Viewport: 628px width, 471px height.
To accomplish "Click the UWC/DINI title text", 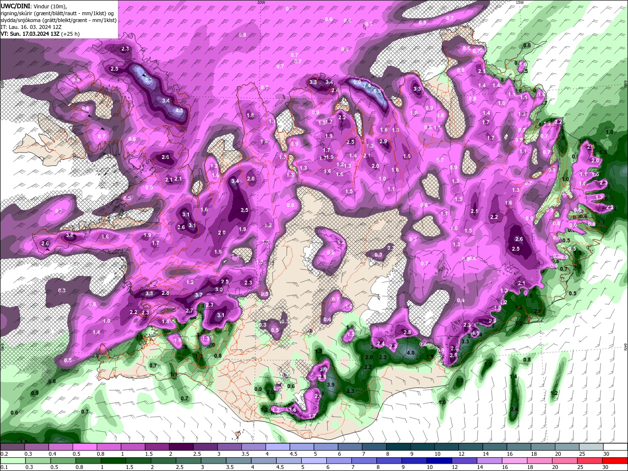I will pyautogui.click(x=16, y=6).
